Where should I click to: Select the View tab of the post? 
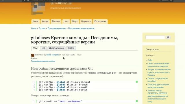[x=35, y=48]
